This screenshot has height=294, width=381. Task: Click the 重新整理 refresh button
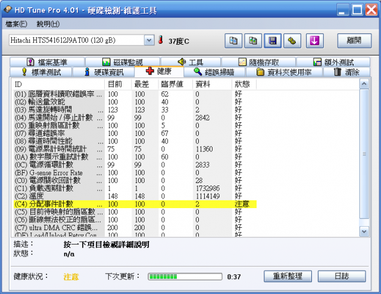[288, 276]
